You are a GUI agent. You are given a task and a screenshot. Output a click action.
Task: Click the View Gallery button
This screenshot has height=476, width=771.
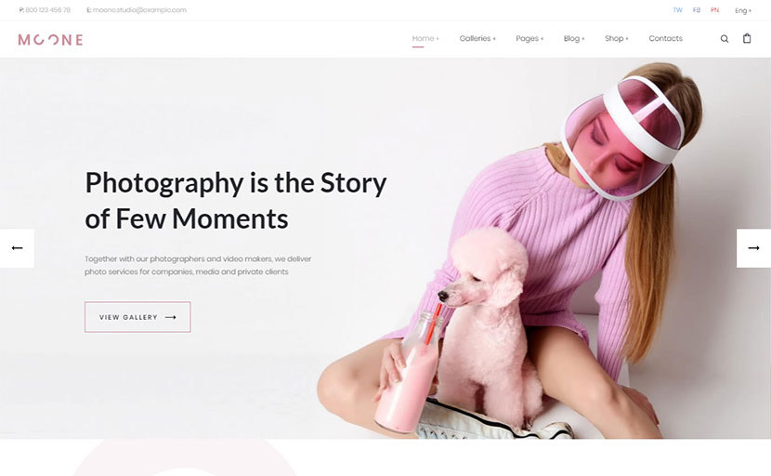pyautogui.click(x=137, y=317)
